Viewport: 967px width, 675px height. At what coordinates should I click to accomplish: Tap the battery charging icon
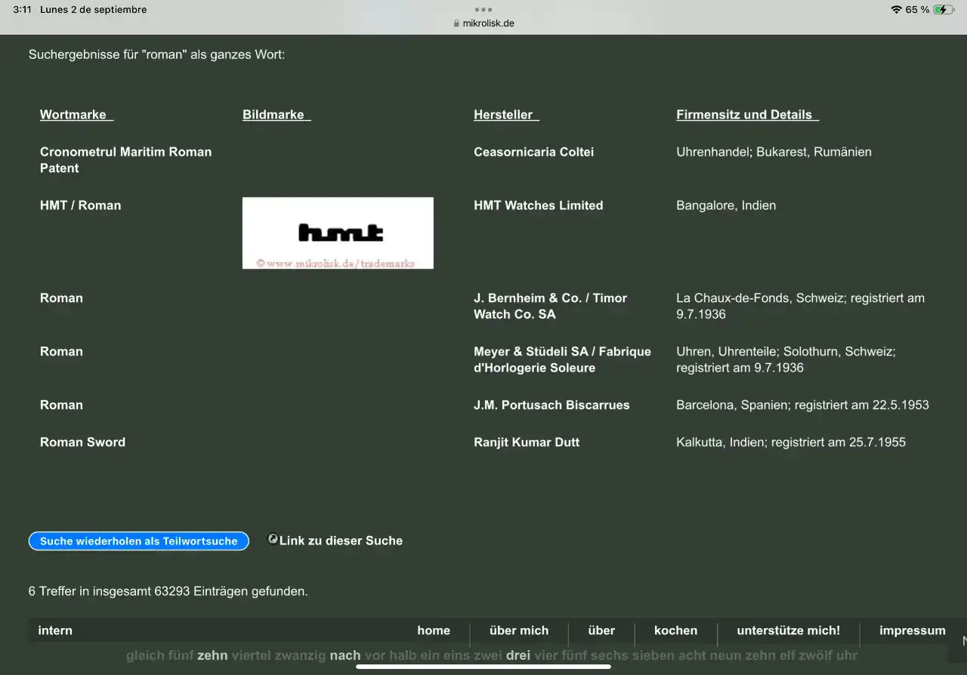coord(944,10)
